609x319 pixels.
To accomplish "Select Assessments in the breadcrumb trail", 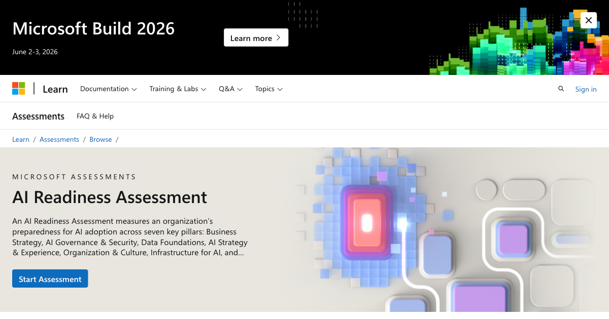I will 59,139.
